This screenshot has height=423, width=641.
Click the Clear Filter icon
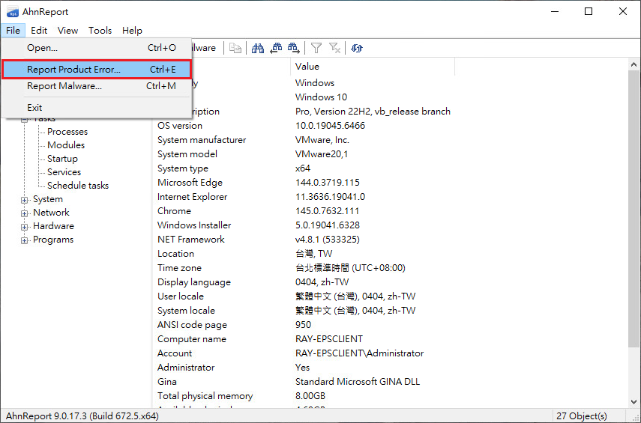[335, 48]
